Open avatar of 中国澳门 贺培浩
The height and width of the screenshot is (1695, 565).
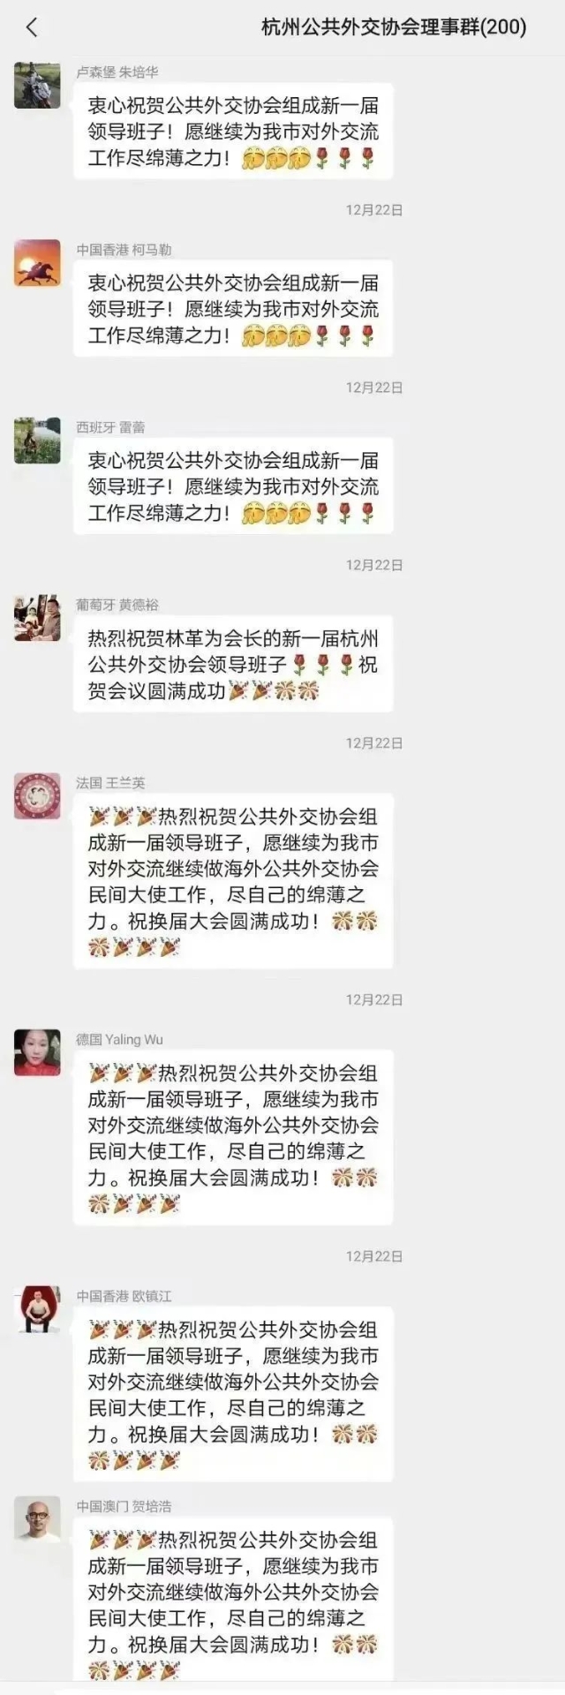(38, 1520)
